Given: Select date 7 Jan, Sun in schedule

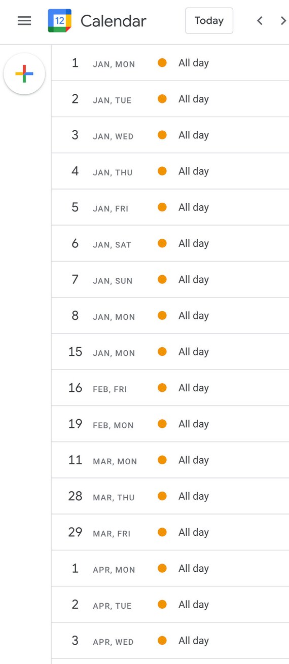Looking at the screenshot, I should point(102,280).
